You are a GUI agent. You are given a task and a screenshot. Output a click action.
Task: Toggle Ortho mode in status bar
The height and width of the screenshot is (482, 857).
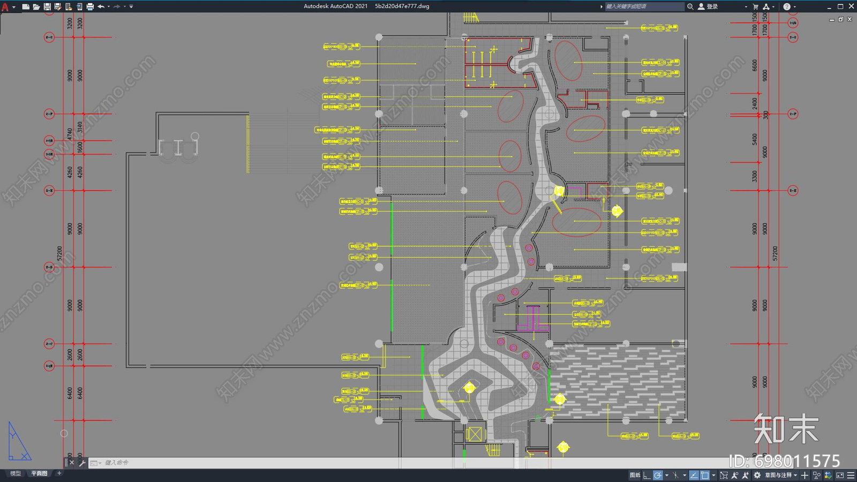tap(647, 475)
